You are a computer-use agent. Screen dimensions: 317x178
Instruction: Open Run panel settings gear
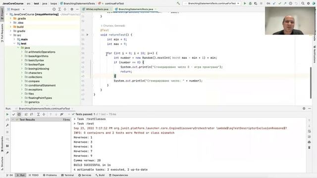(x=304, y=109)
